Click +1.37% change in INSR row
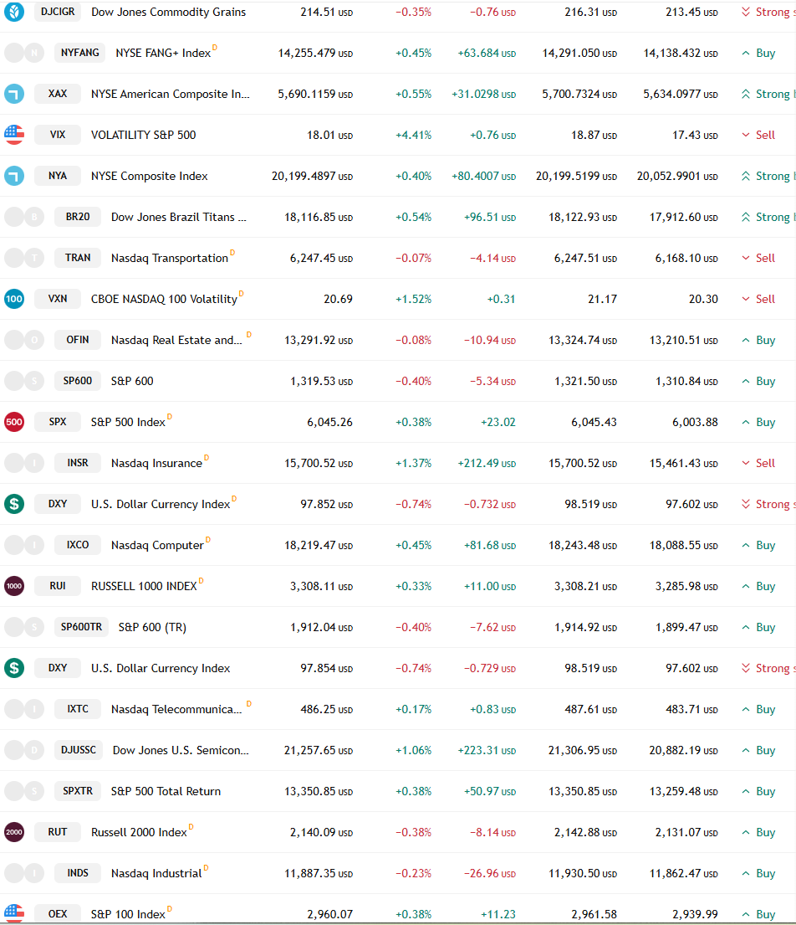The width and height of the screenshot is (796, 925). coord(413,463)
